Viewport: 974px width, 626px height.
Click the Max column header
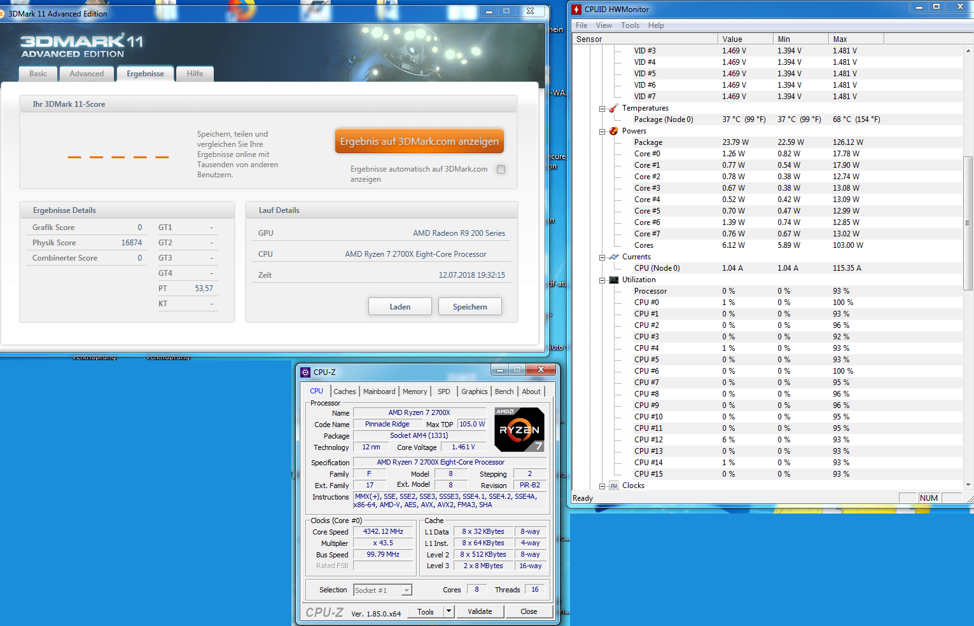click(856, 39)
